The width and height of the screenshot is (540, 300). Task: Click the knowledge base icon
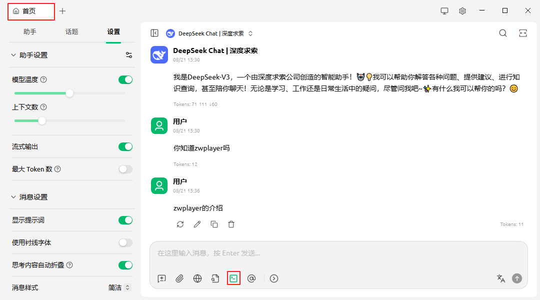click(x=215, y=278)
